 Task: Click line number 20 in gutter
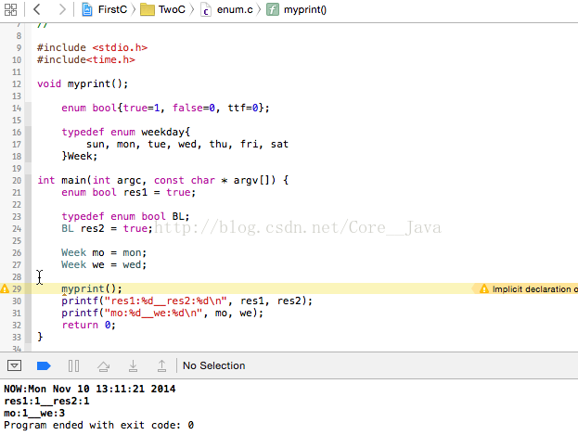[x=17, y=181]
